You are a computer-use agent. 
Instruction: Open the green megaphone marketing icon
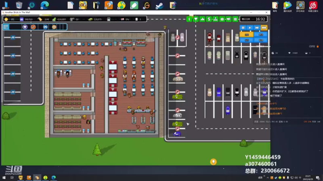coord(229,19)
